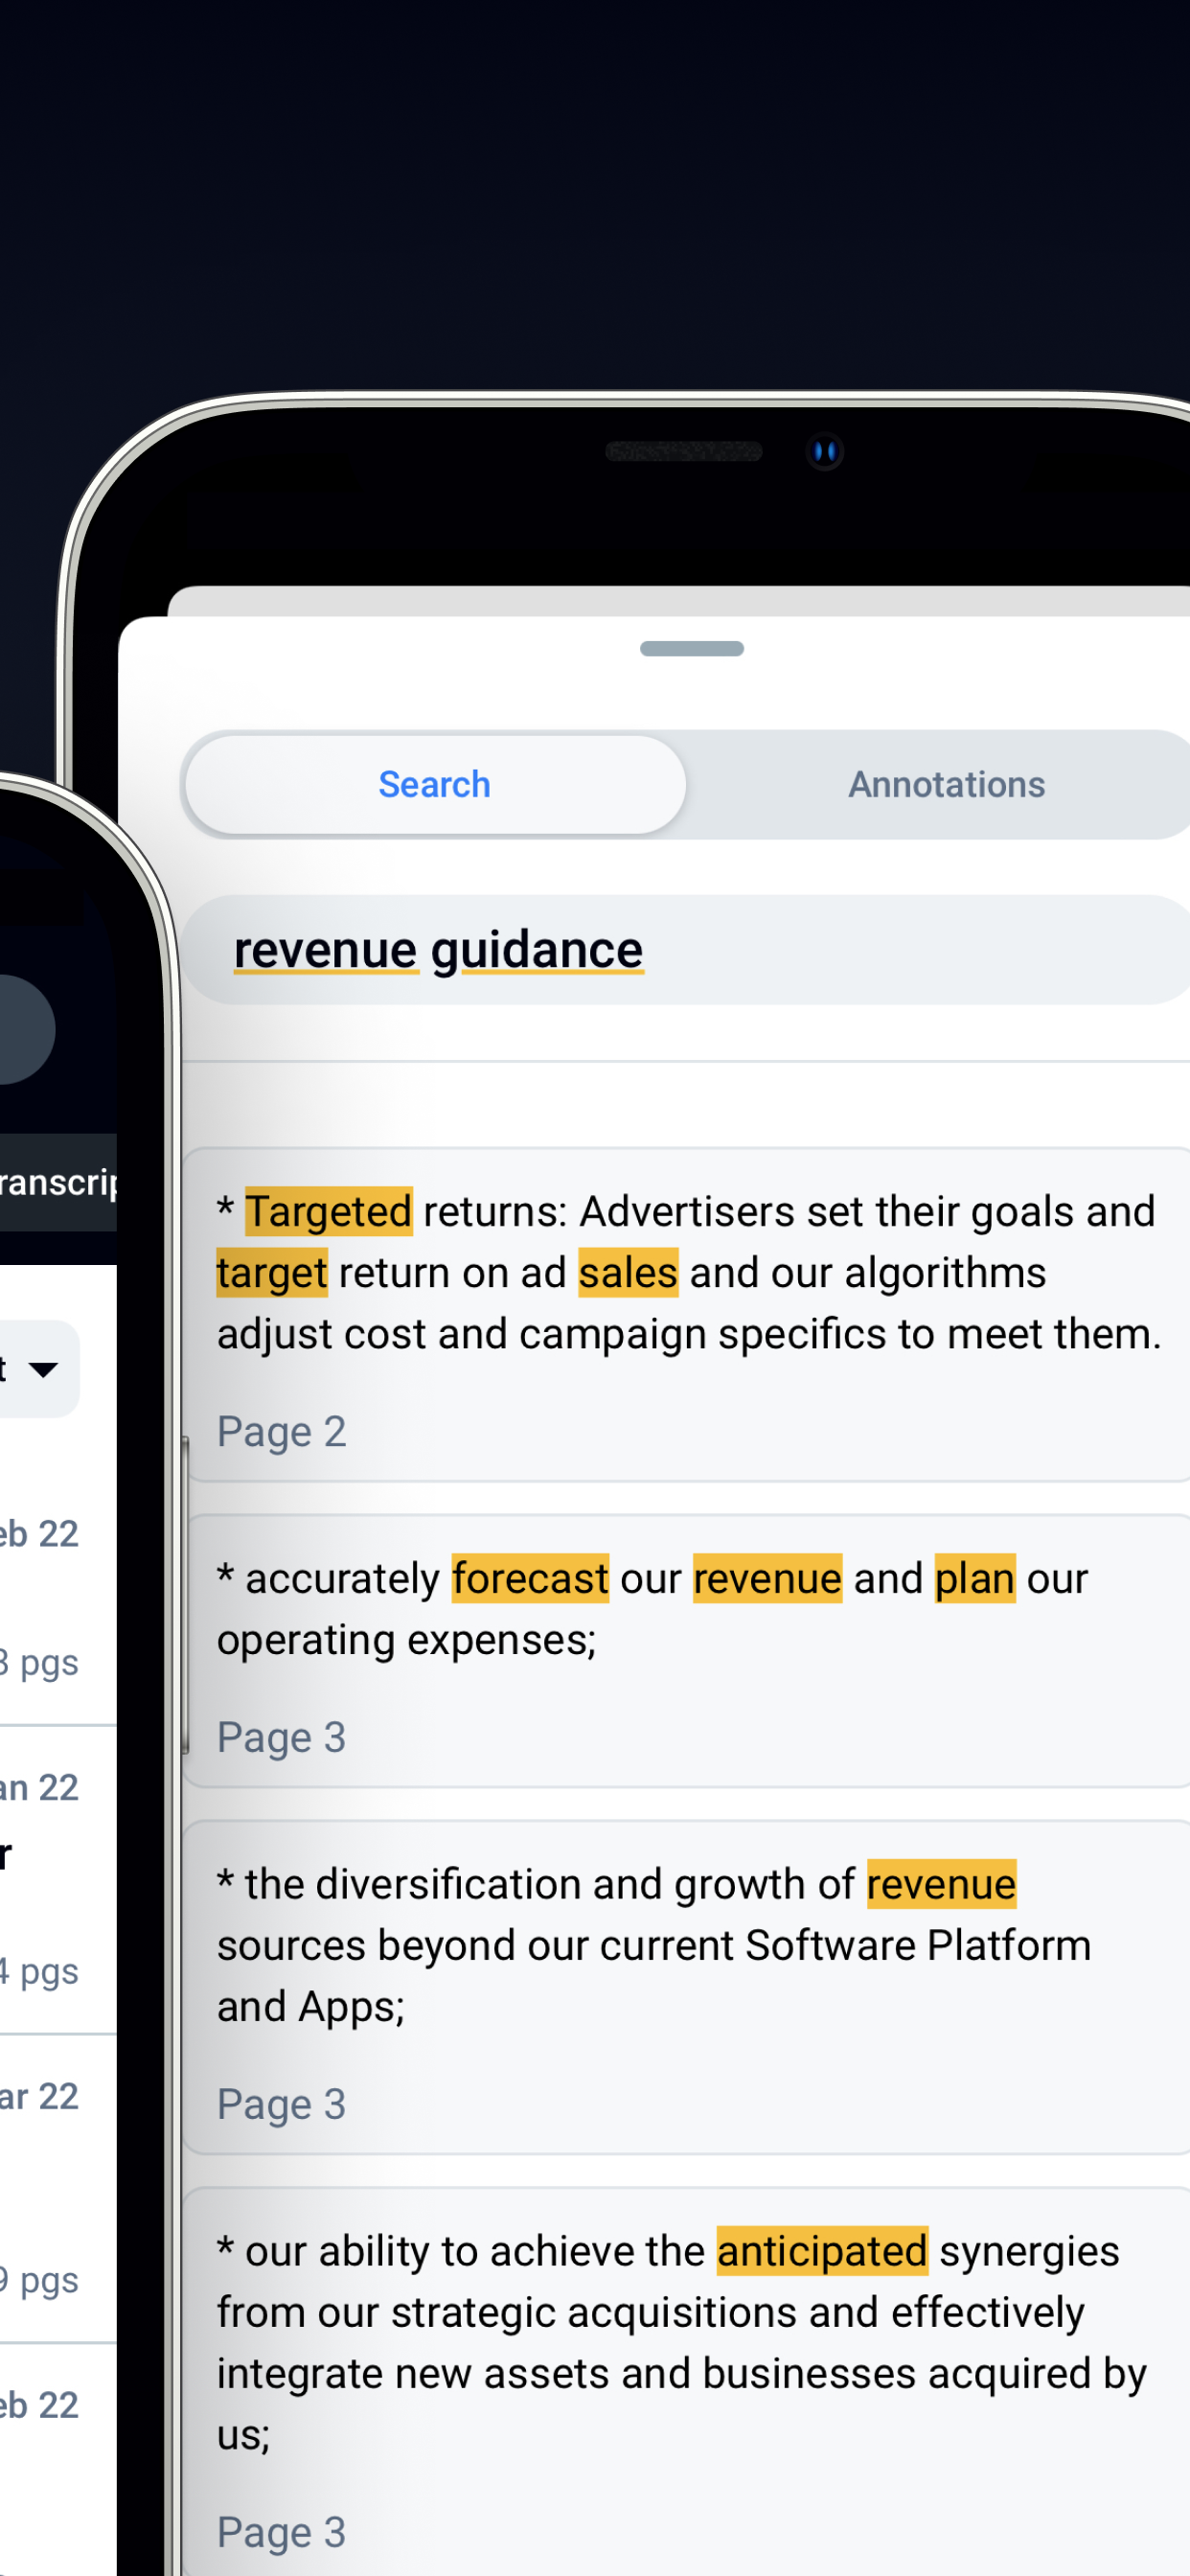Tap the highlighted word Targeted
The height and width of the screenshot is (2576, 1190).
pos(329,1211)
